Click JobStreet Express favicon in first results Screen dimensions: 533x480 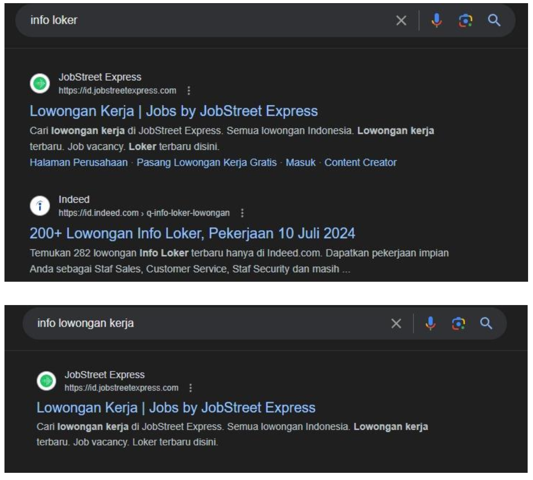[40, 83]
